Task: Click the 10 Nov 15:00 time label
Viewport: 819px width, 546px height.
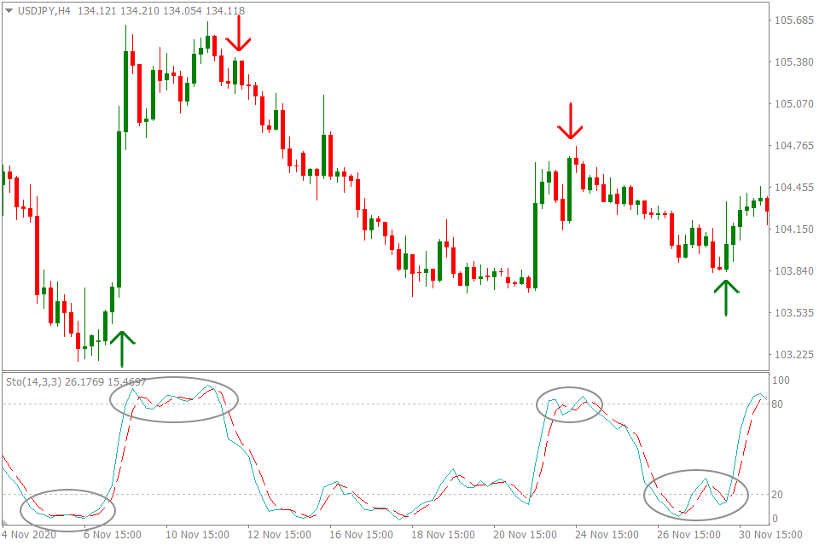Action: coord(197,535)
